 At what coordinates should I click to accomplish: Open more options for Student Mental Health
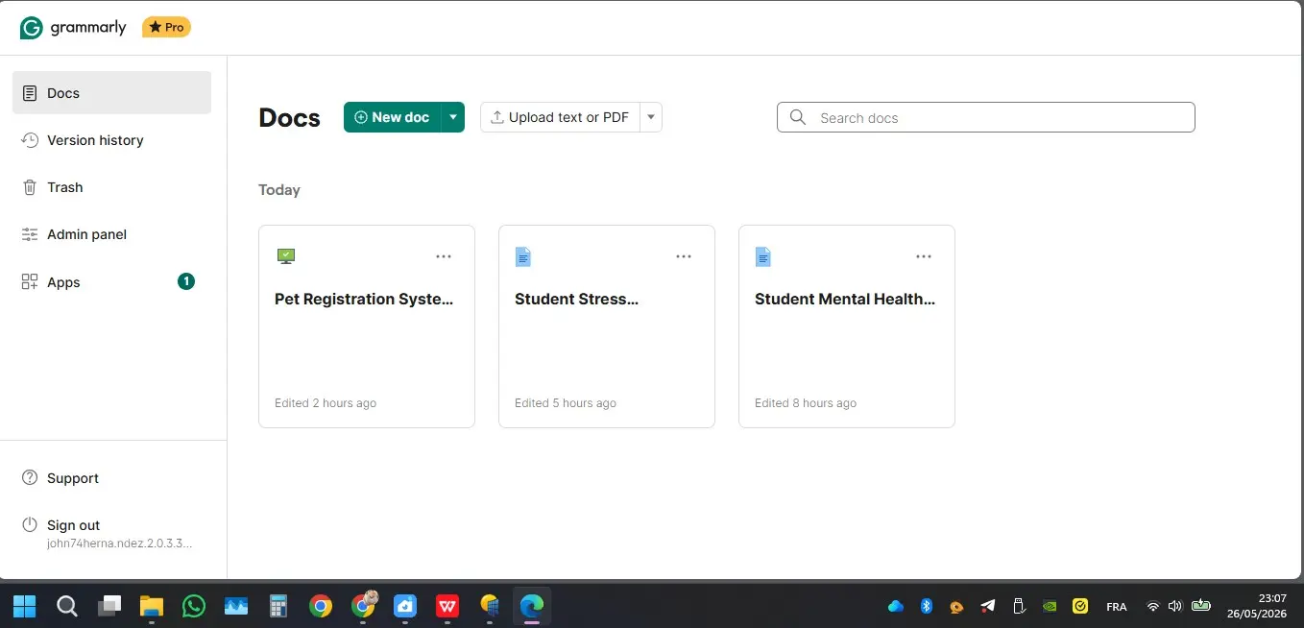pyautogui.click(x=924, y=256)
